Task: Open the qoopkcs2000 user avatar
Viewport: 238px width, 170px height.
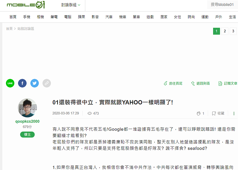Action: coord(27,108)
